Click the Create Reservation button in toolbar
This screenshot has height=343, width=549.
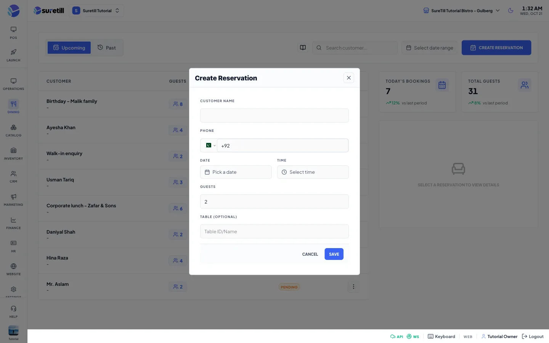(x=496, y=48)
